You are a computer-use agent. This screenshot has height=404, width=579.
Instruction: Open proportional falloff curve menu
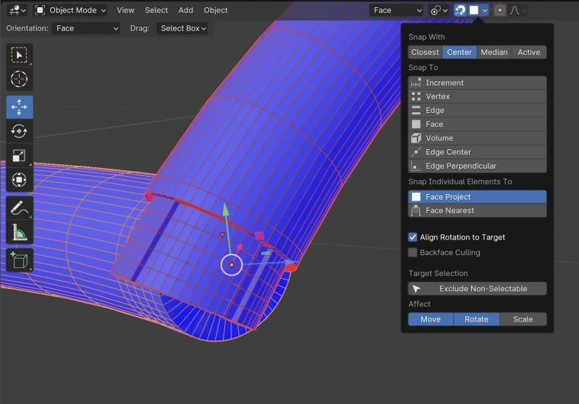tap(517, 10)
